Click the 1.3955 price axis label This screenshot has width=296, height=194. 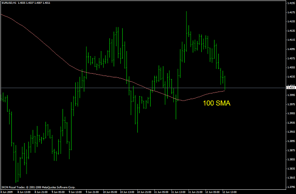pyautogui.click(x=291, y=113)
